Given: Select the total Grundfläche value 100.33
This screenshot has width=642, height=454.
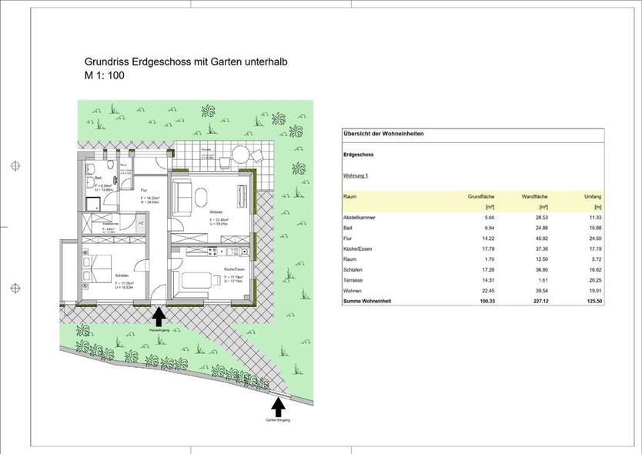Looking at the screenshot, I should click(487, 301).
